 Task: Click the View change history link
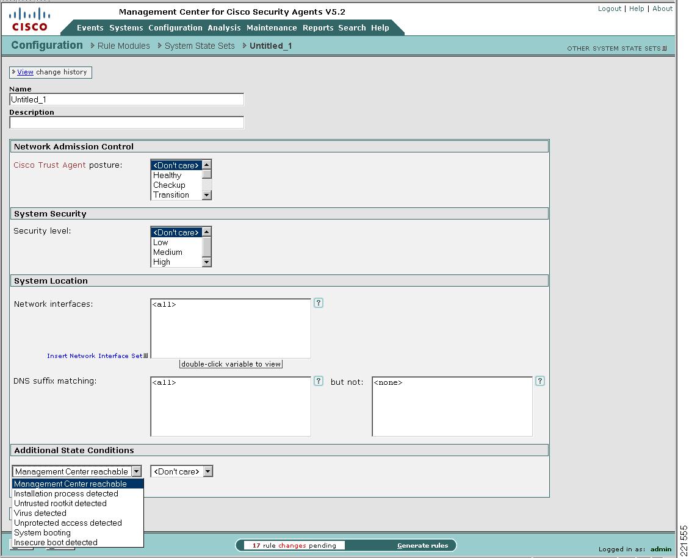click(25, 72)
